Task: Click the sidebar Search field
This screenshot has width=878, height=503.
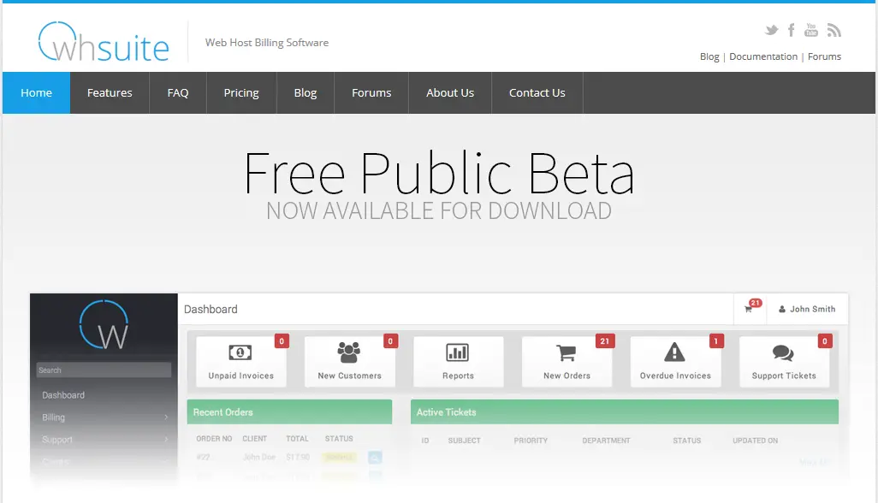Action: 104,370
